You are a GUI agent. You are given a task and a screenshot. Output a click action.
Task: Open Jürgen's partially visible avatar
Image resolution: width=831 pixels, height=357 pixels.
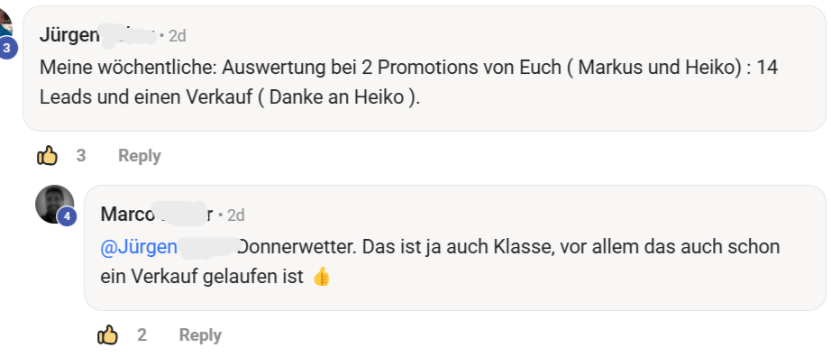(5, 23)
